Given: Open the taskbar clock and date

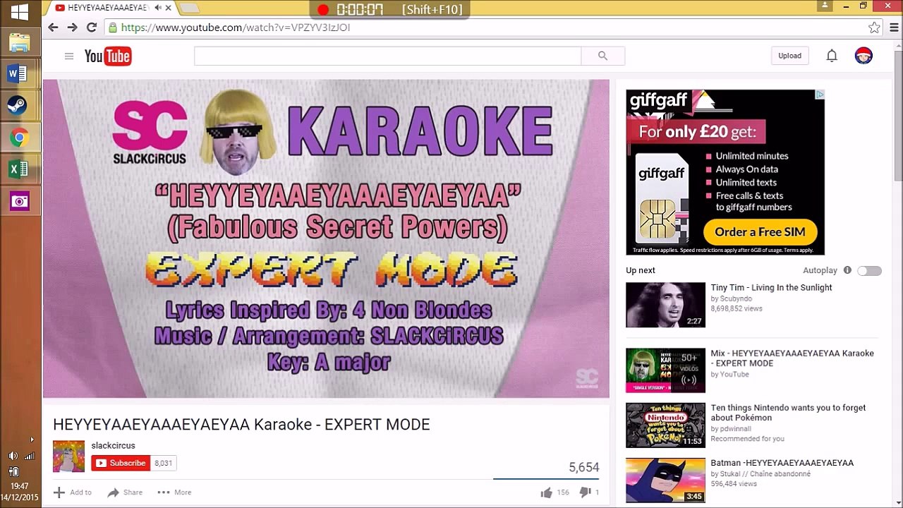Looking at the screenshot, I should tap(20, 492).
